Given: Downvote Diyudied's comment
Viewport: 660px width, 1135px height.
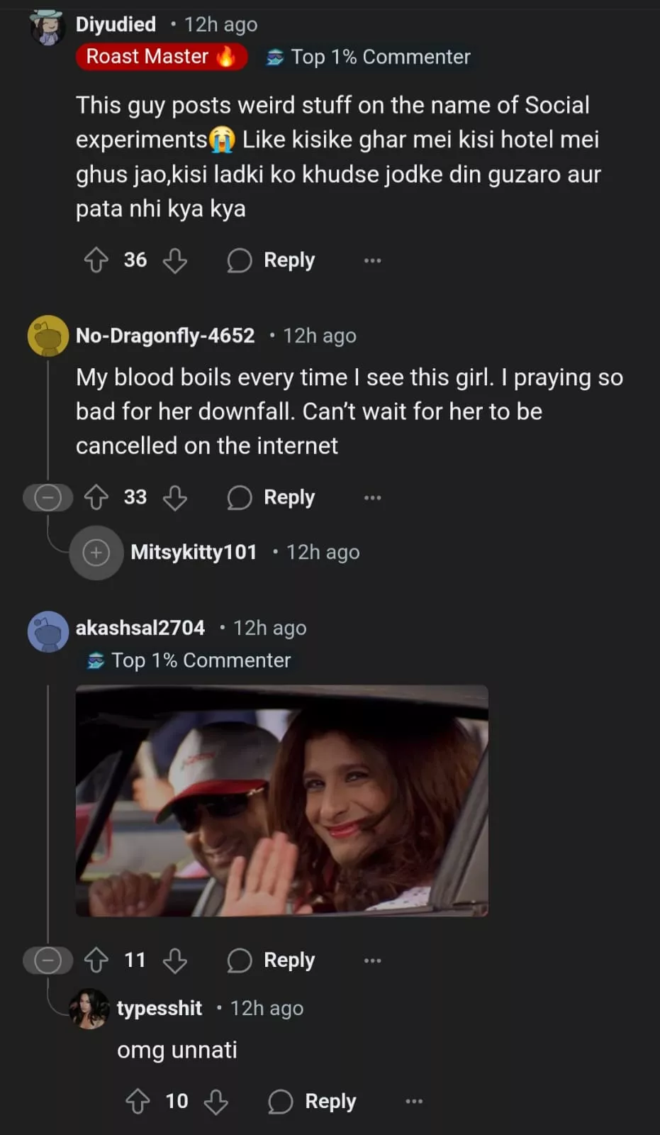Looking at the screenshot, I should [174, 260].
